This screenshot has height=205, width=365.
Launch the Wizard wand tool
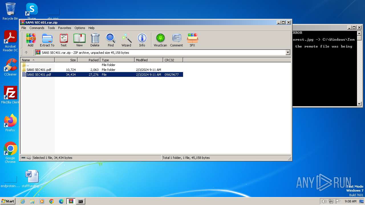coord(126,40)
